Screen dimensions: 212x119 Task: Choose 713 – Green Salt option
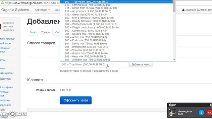[x=116, y=15]
